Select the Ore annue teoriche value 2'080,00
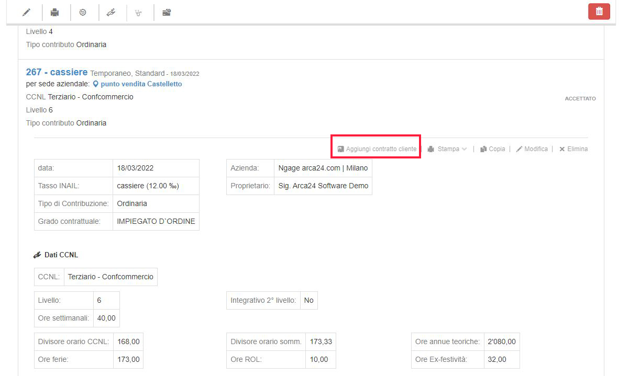Viewport: 640px width, 376px height. pyautogui.click(x=502, y=342)
